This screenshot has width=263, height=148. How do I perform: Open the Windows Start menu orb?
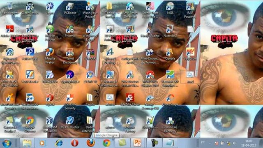7,143
